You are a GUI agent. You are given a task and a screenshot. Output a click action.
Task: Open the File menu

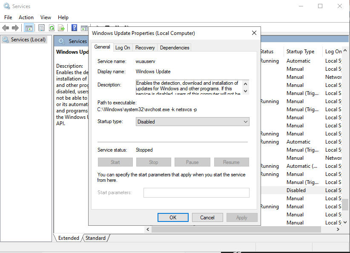8,17
